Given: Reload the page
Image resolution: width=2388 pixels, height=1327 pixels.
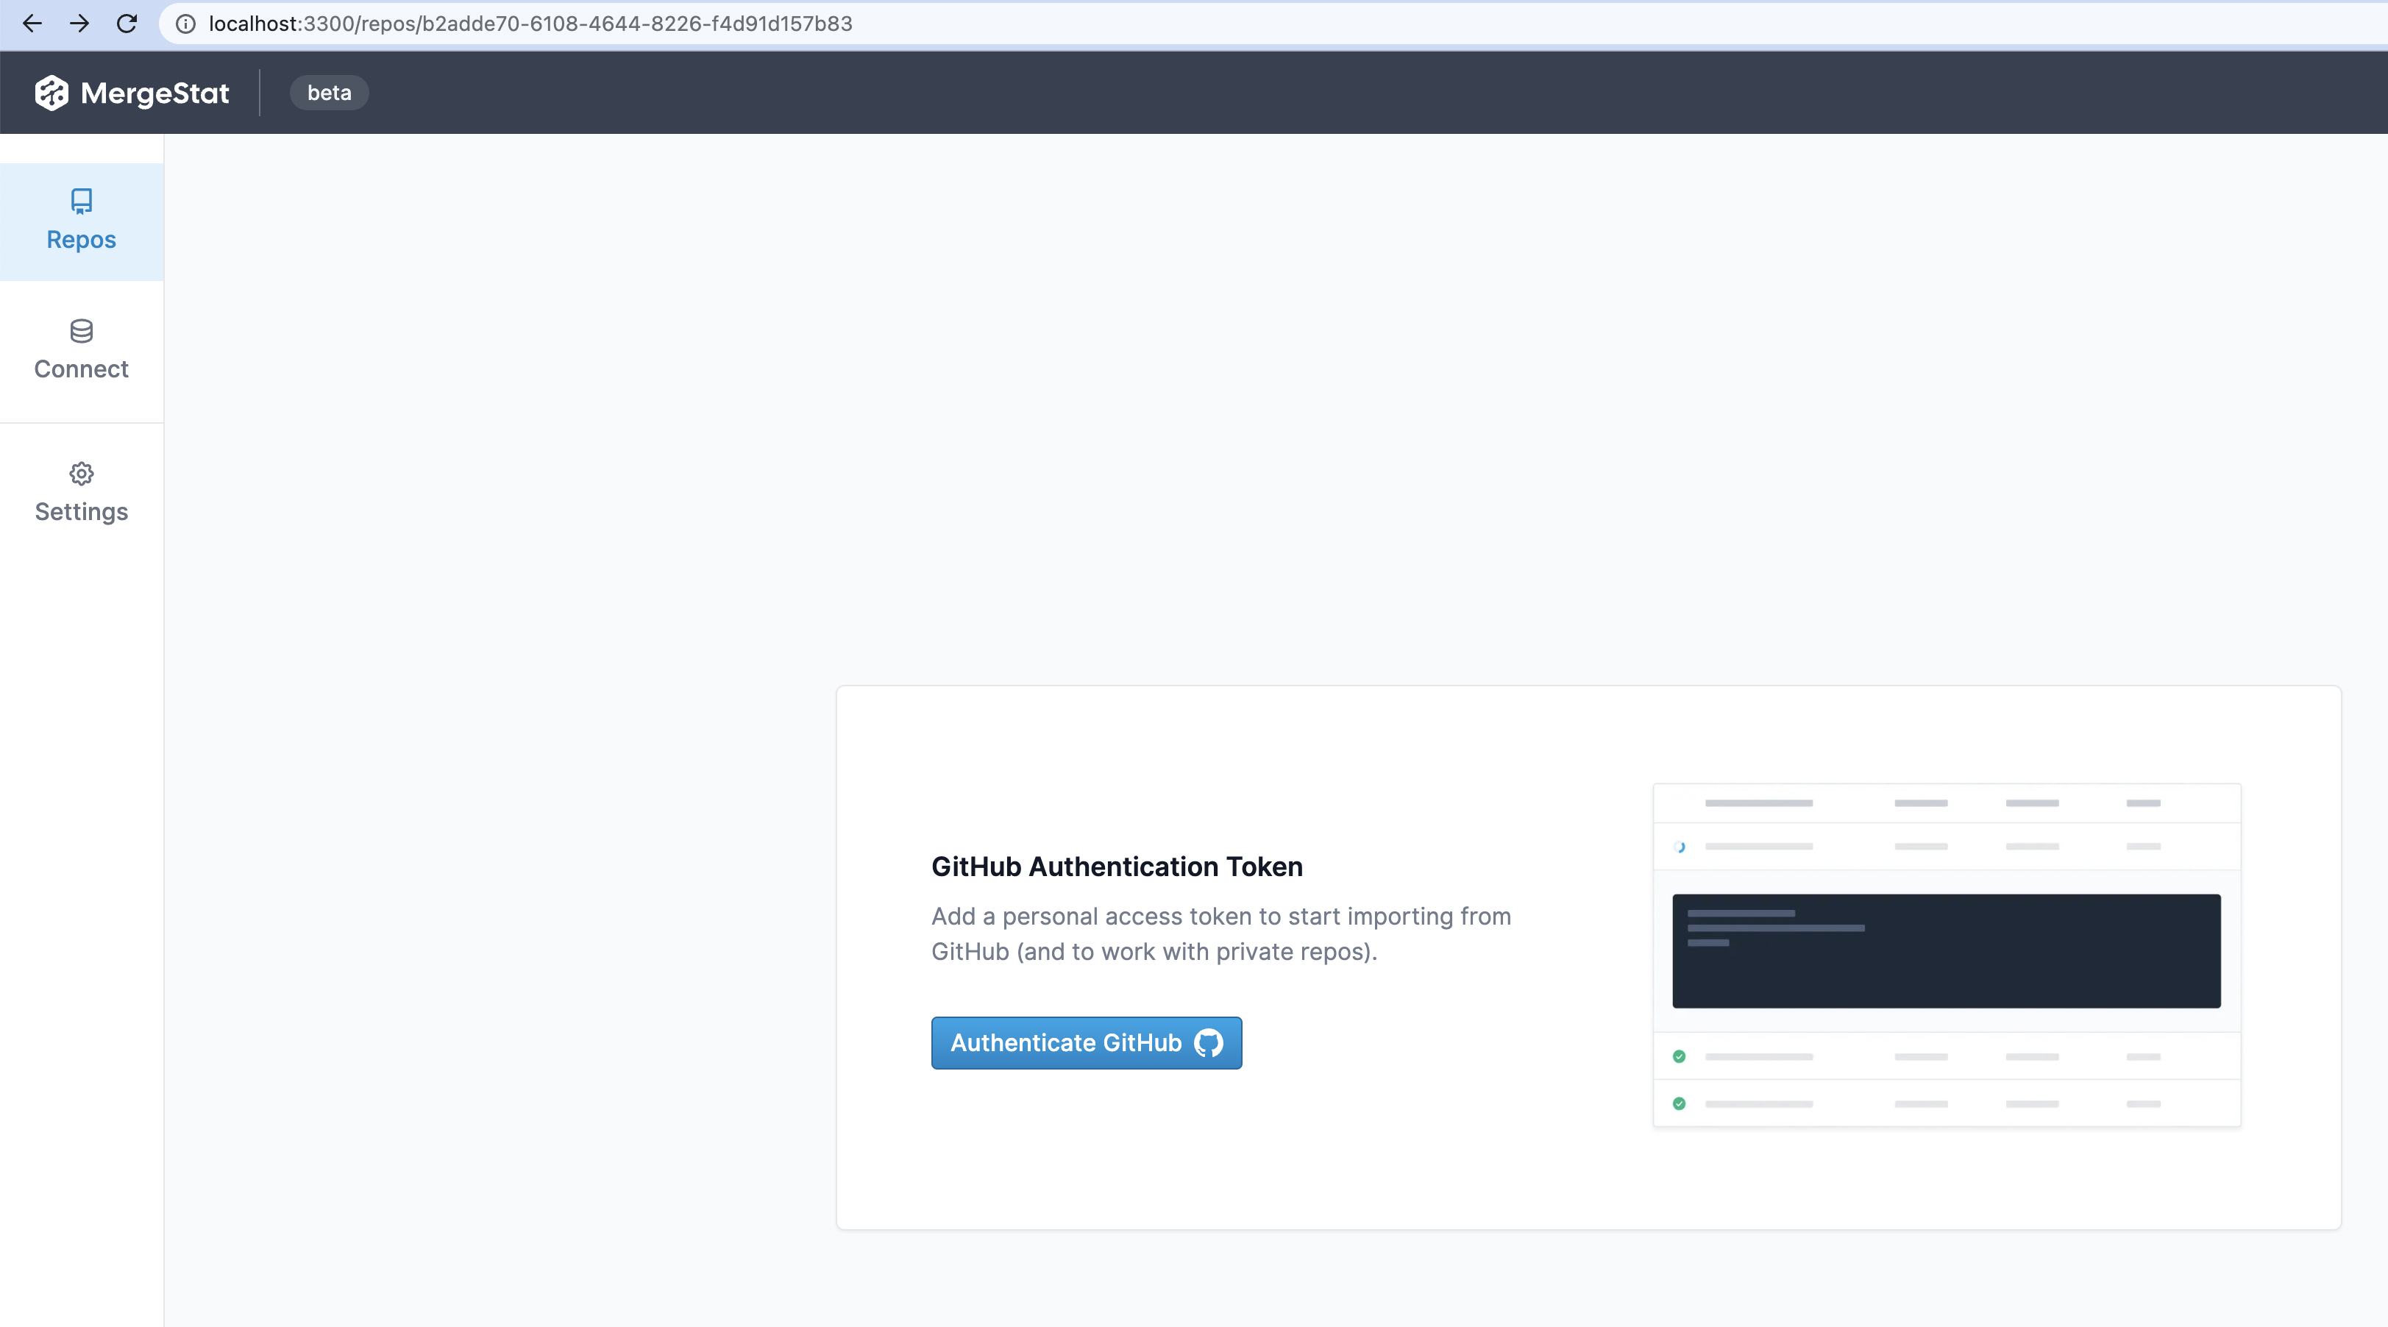Looking at the screenshot, I should pos(127,24).
